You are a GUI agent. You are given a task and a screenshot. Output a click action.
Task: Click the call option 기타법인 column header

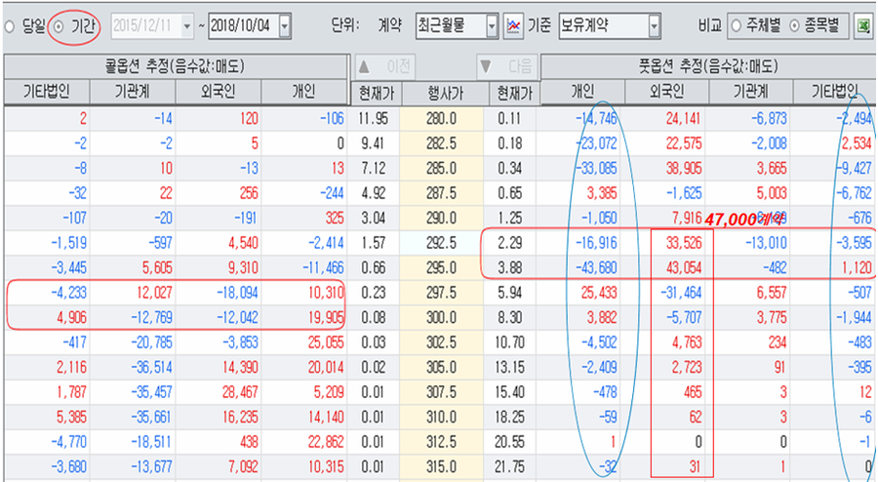[44, 93]
